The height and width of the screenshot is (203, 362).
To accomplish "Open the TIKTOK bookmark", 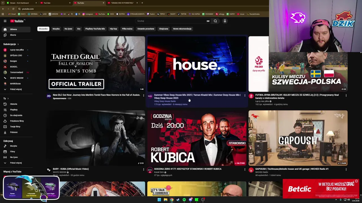I will coord(182,14).
